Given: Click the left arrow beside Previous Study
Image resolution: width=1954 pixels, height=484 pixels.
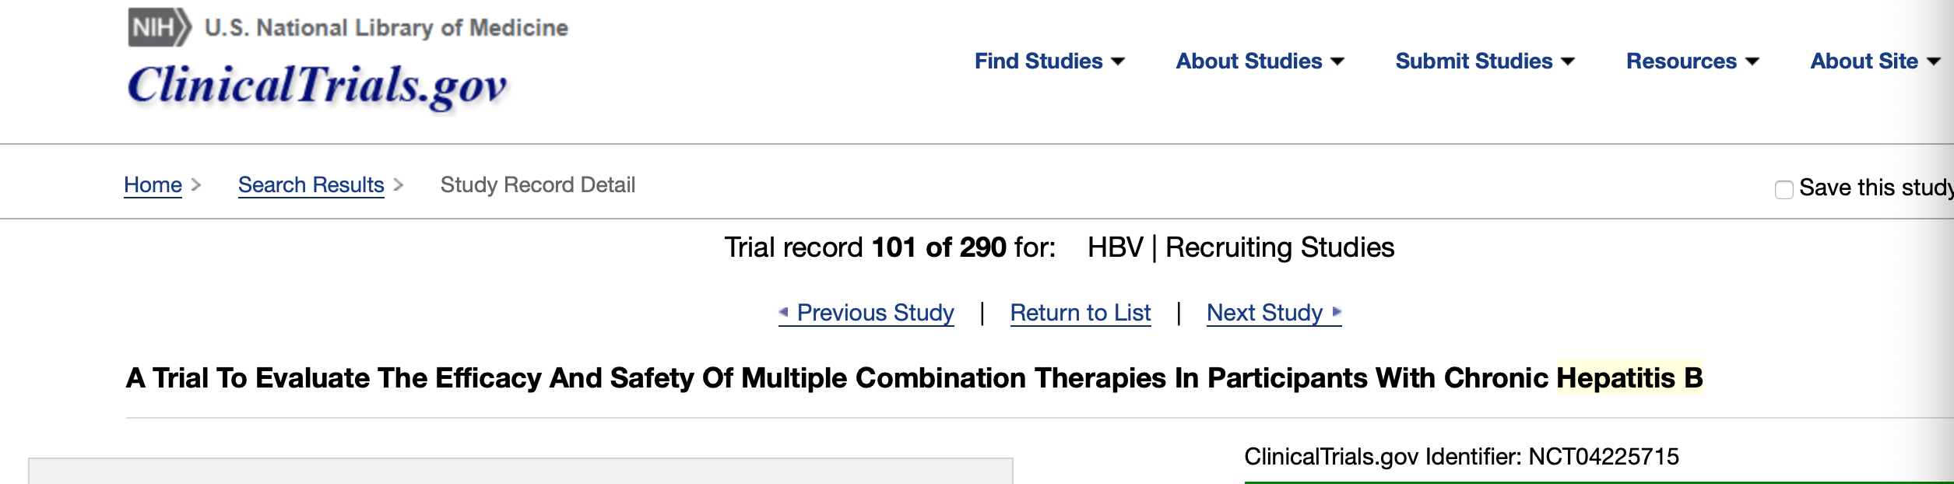Looking at the screenshot, I should (784, 312).
